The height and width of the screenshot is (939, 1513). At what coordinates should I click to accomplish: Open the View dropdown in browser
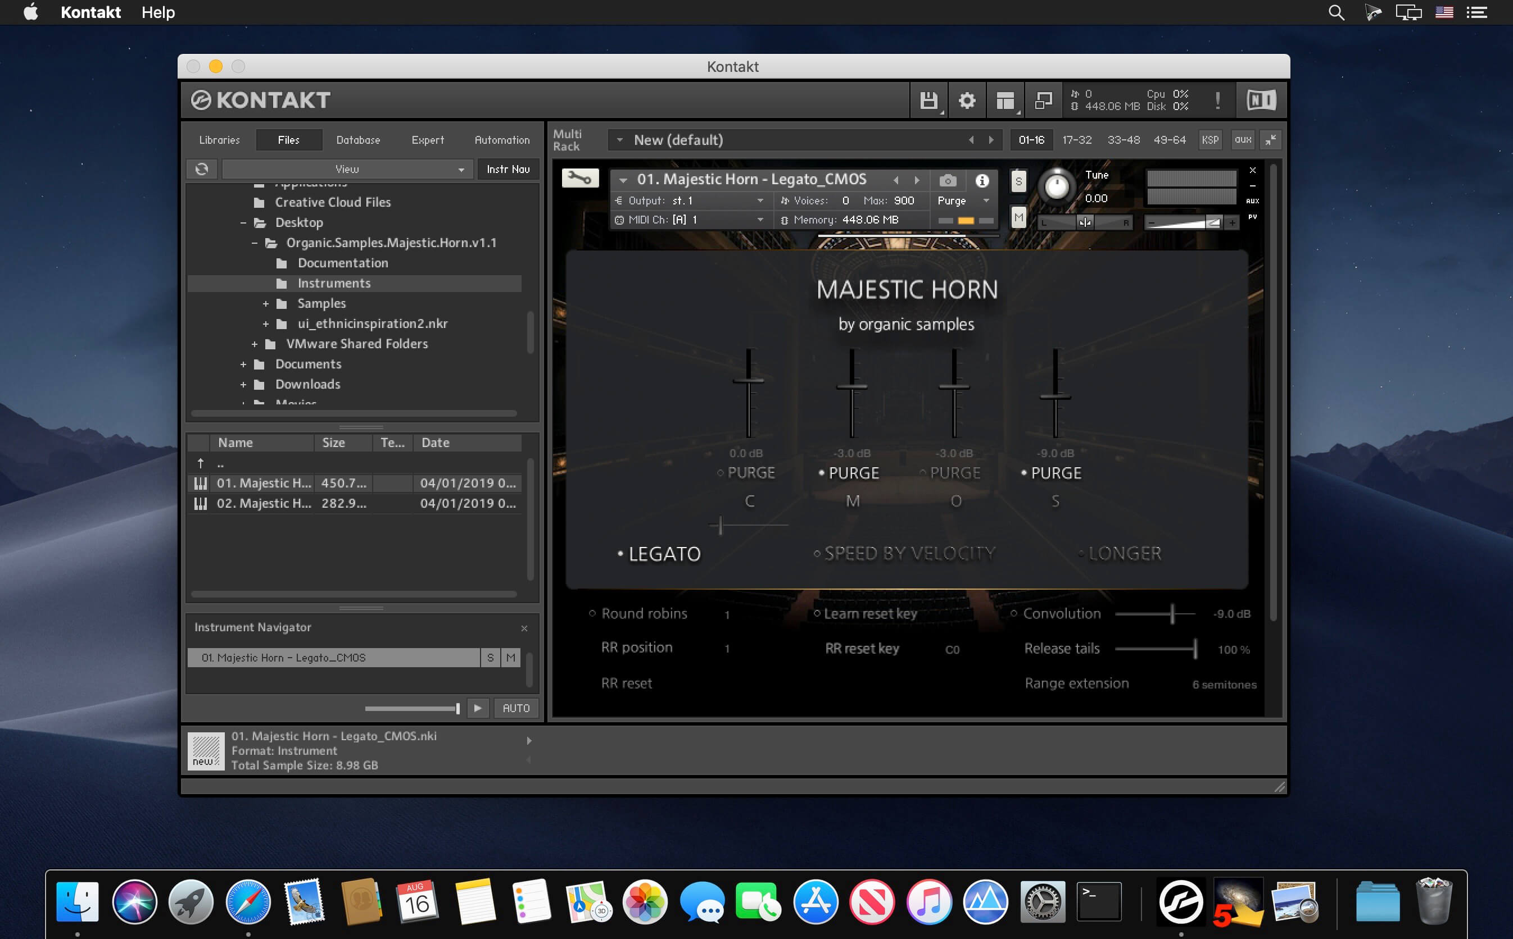pos(347,169)
